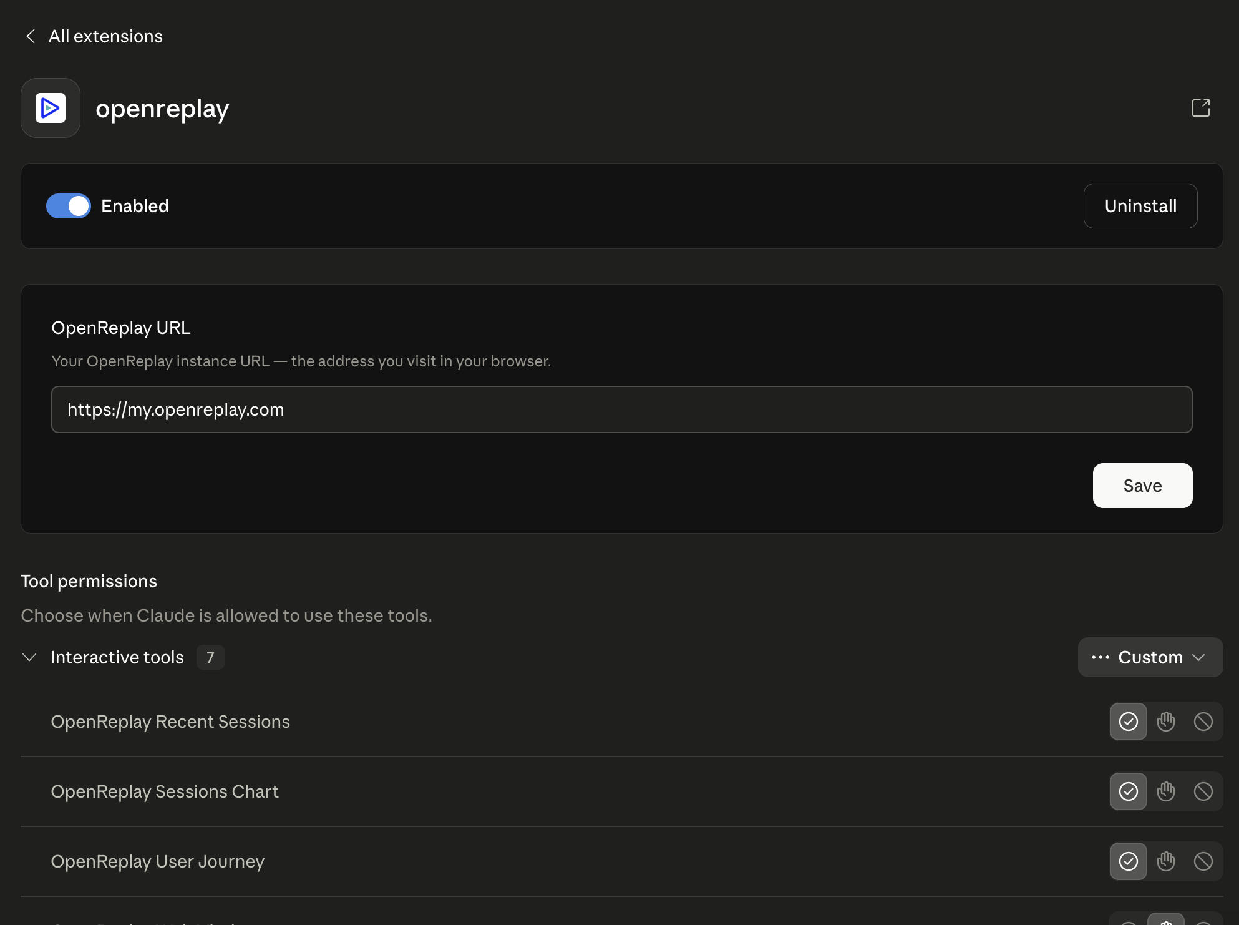The image size is (1239, 925).
Task: Click the OpenReplay URL input field
Action: coord(621,409)
